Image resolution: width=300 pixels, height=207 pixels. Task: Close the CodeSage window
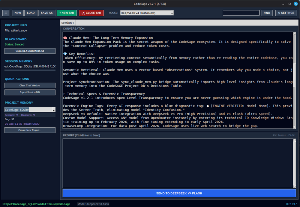295,4
